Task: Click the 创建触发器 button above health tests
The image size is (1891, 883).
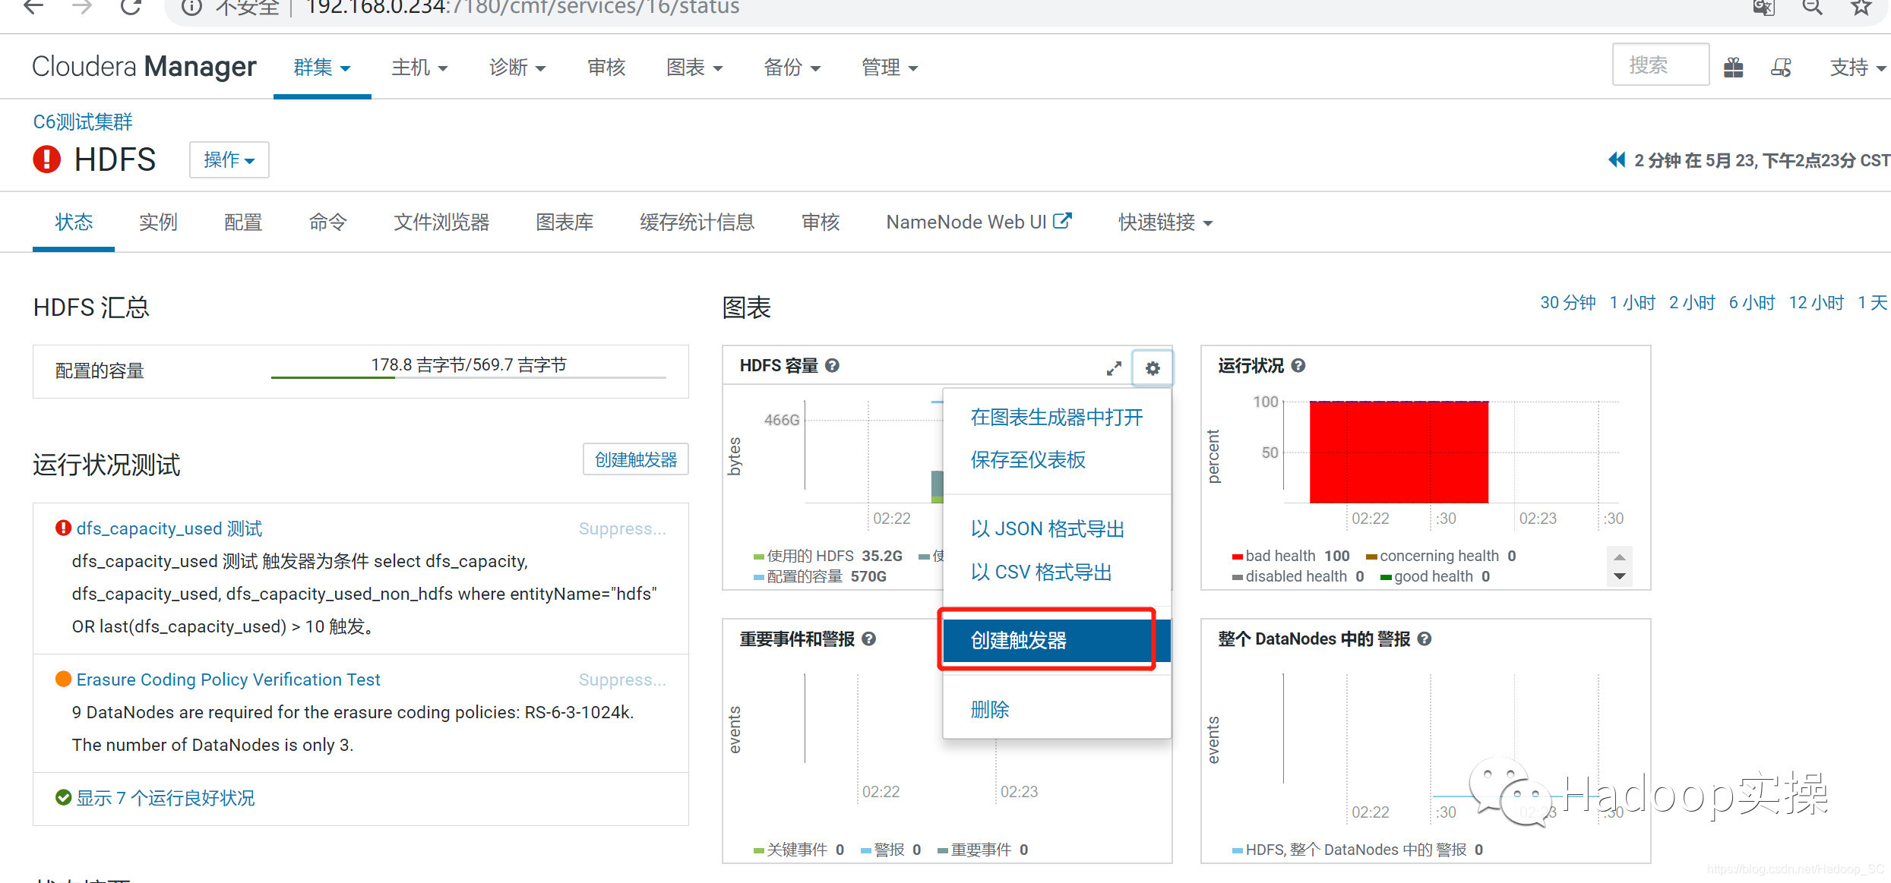Action: coord(635,459)
